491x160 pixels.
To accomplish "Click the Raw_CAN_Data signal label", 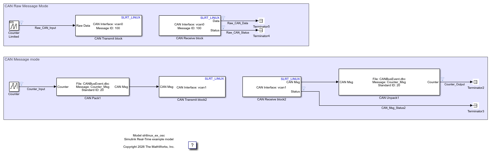I will coord(238,23).
